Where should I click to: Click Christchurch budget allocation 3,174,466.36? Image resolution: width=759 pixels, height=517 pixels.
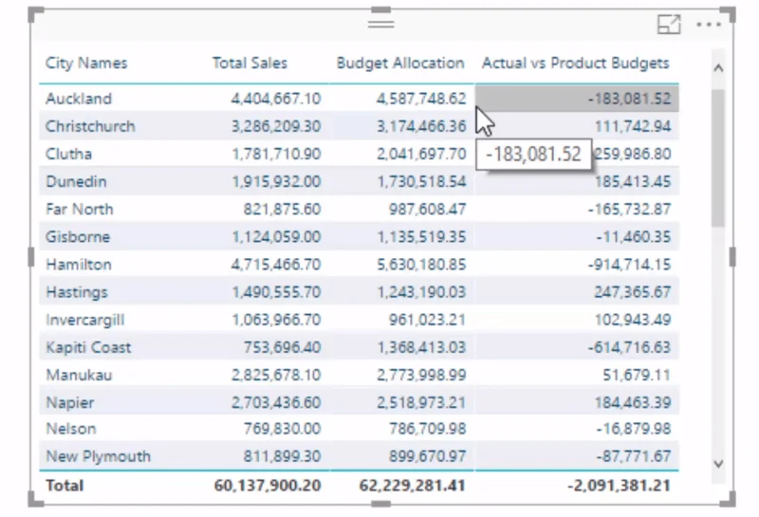tap(421, 126)
